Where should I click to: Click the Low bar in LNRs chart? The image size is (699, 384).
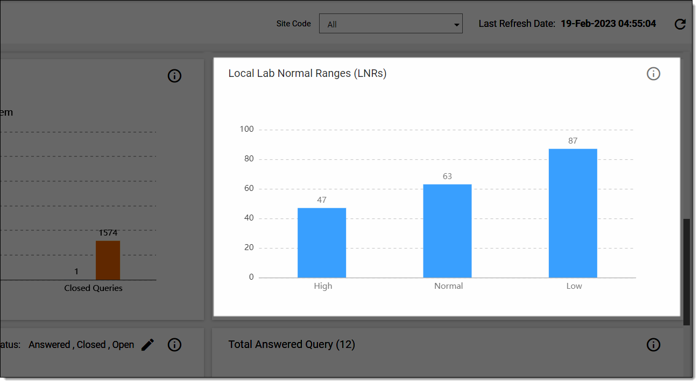point(573,213)
